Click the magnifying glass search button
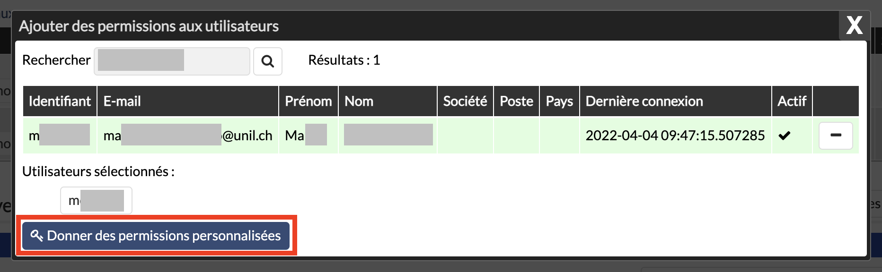 (x=268, y=61)
